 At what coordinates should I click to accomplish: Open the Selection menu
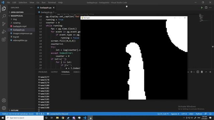(23, 2)
